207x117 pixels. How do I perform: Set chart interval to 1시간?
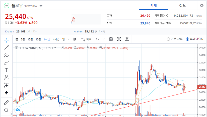pyautogui.click(x=47, y=39)
